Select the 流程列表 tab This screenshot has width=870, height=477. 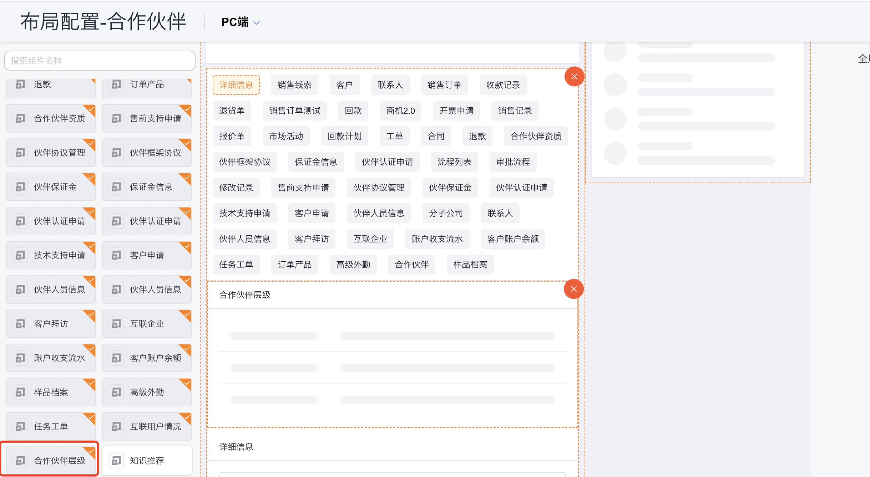pos(455,162)
